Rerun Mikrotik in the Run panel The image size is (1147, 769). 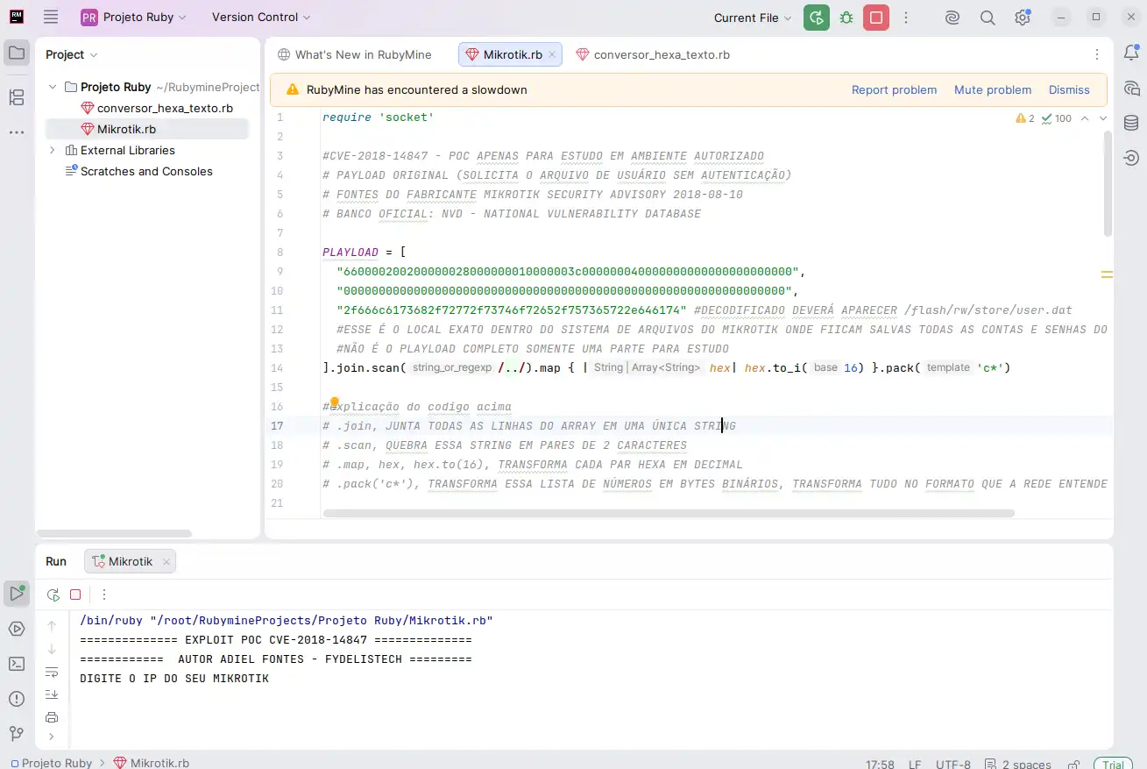tap(53, 595)
